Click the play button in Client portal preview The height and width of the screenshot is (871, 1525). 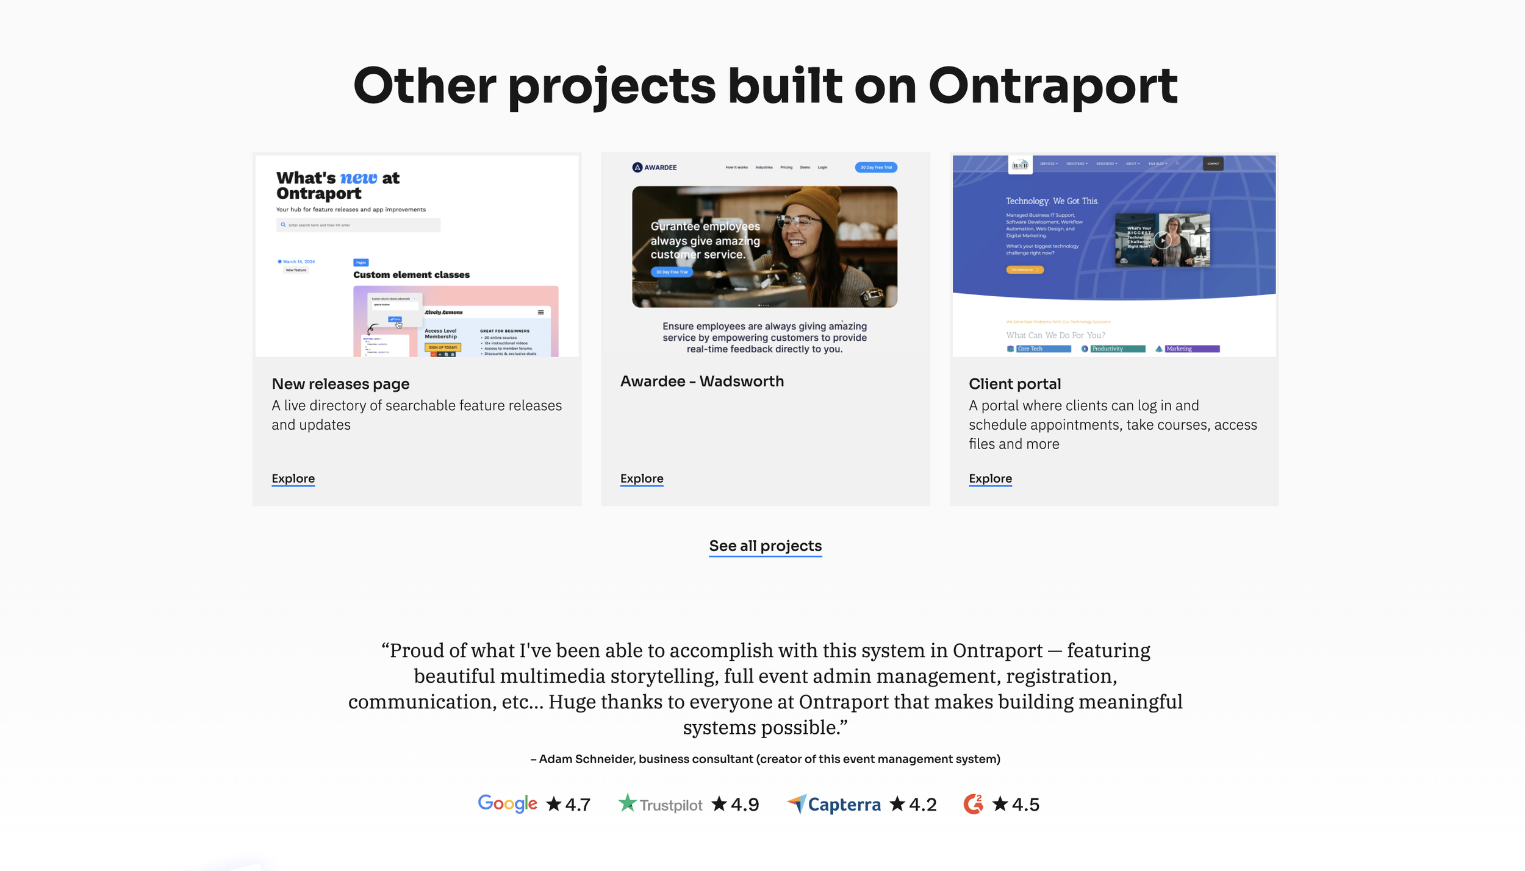tap(1162, 240)
